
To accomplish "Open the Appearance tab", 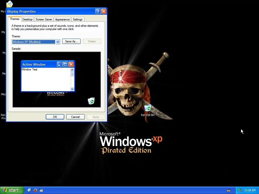I will tap(62, 19).
